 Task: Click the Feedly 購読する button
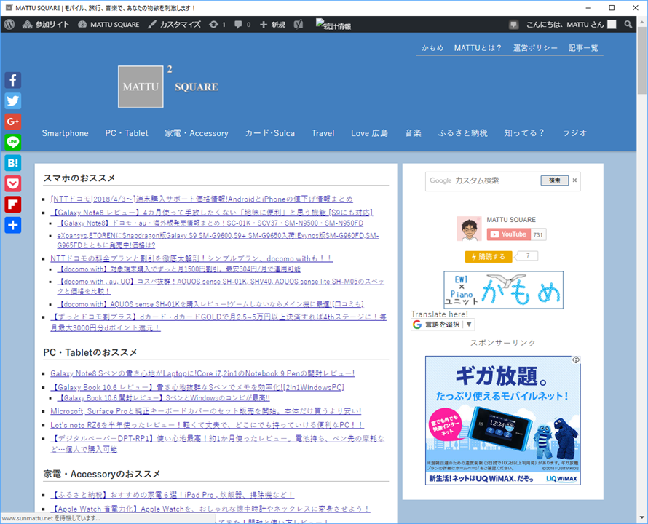pos(489,257)
